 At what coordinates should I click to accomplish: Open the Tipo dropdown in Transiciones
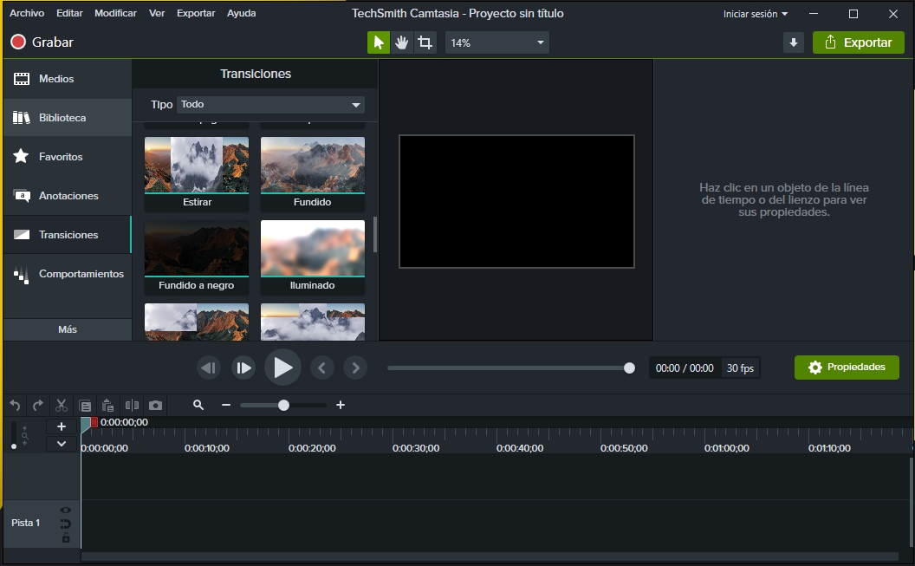[x=269, y=104]
